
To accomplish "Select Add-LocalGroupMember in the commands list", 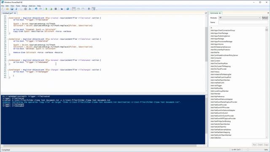I will point(219,91).
